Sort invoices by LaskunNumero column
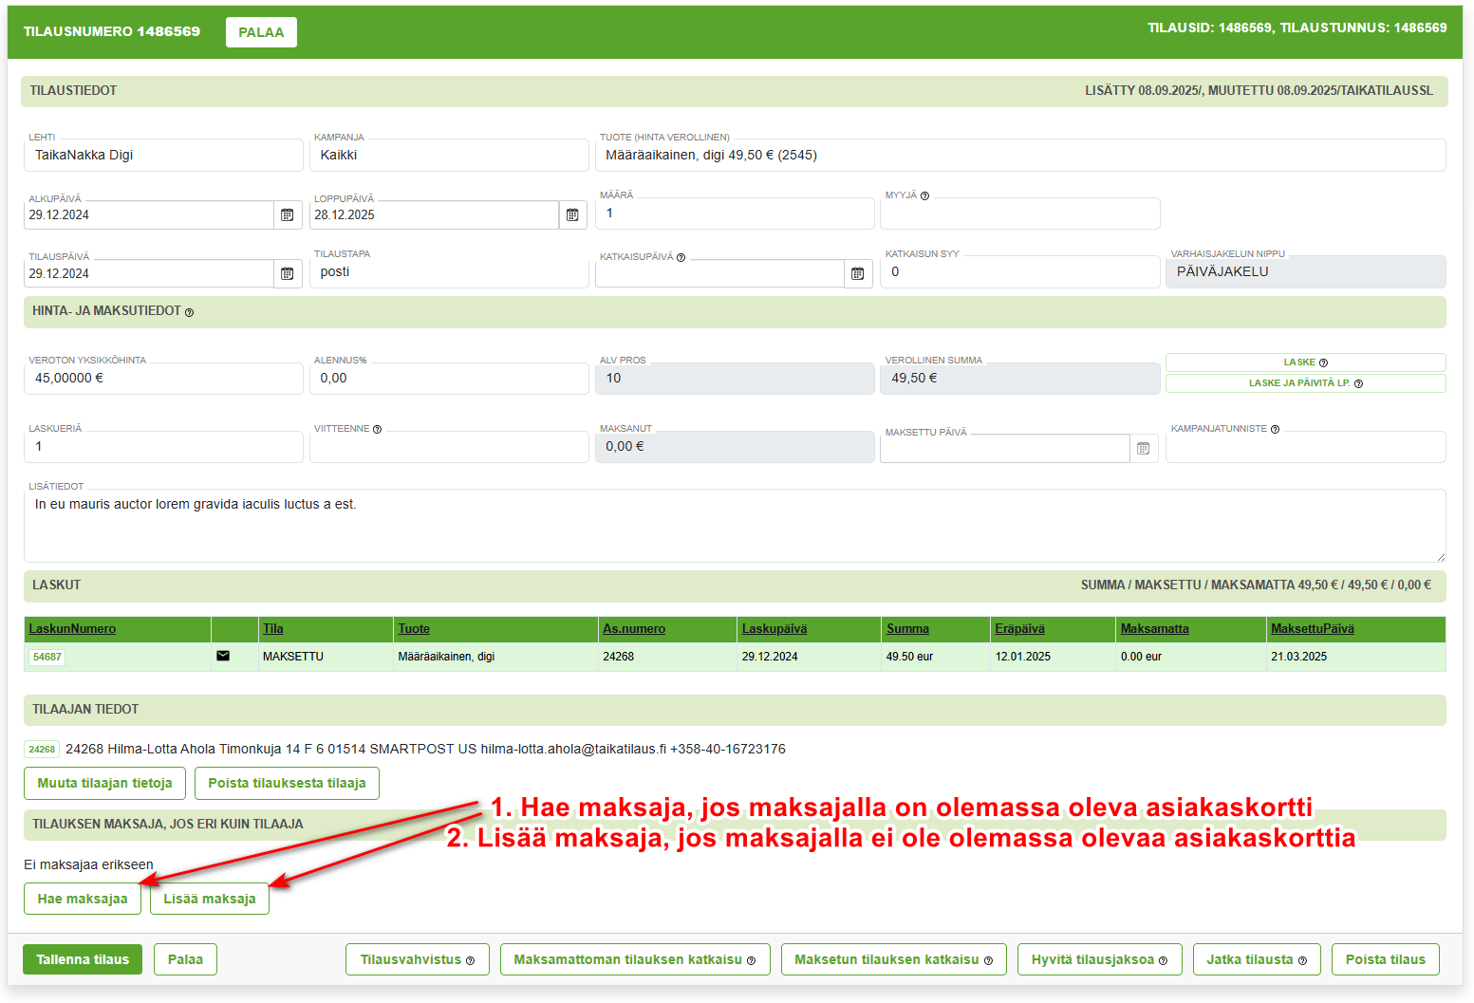The image size is (1474, 1003). (72, 628)
